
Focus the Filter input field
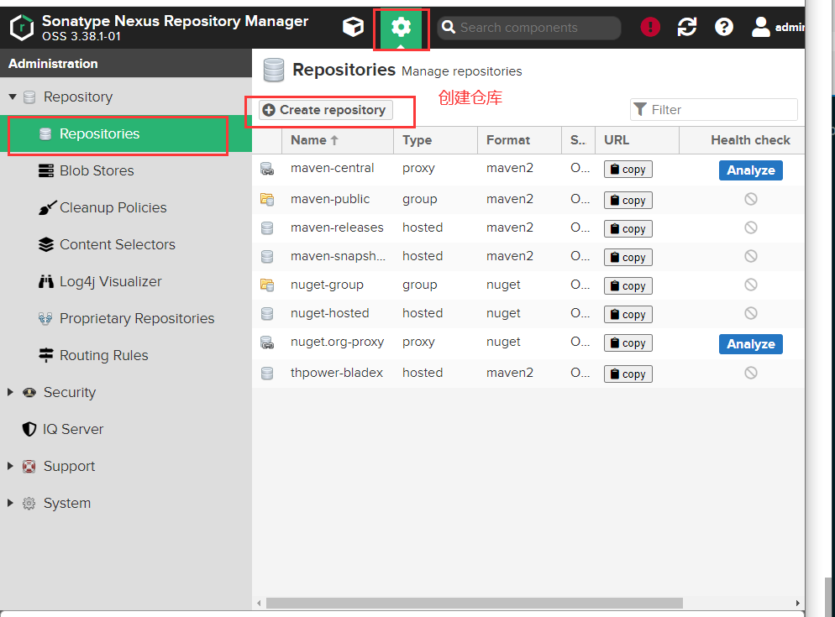point(713,110)
